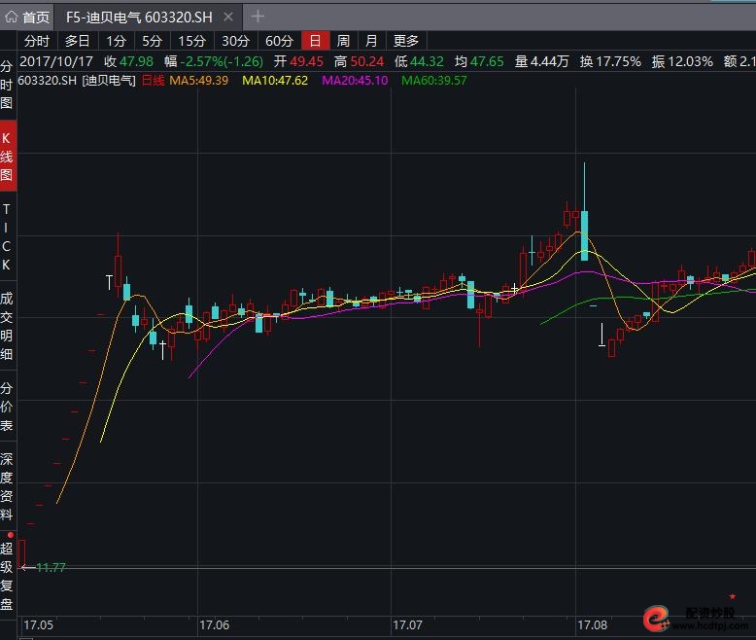Click the opening price 开 49.45

pos(298,61)
